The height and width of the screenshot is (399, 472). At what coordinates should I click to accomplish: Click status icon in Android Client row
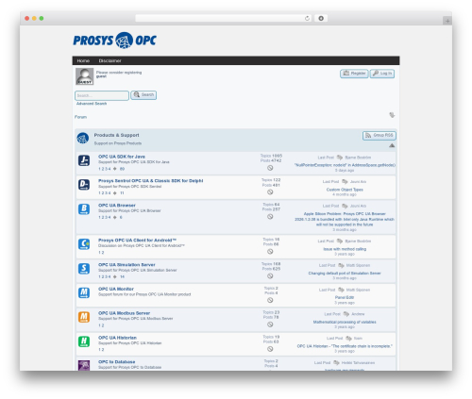tap(270, 252)
